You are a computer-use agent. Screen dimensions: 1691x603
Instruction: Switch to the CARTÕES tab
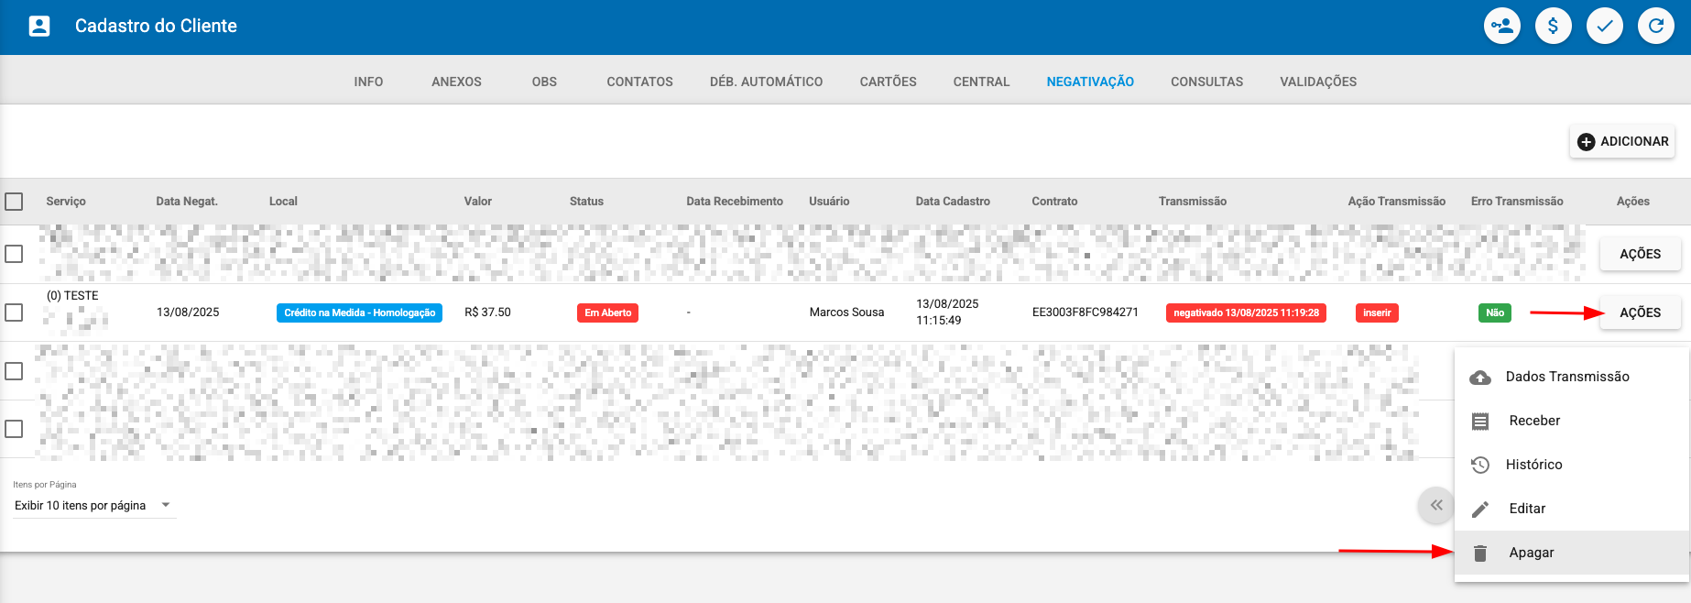888,82
